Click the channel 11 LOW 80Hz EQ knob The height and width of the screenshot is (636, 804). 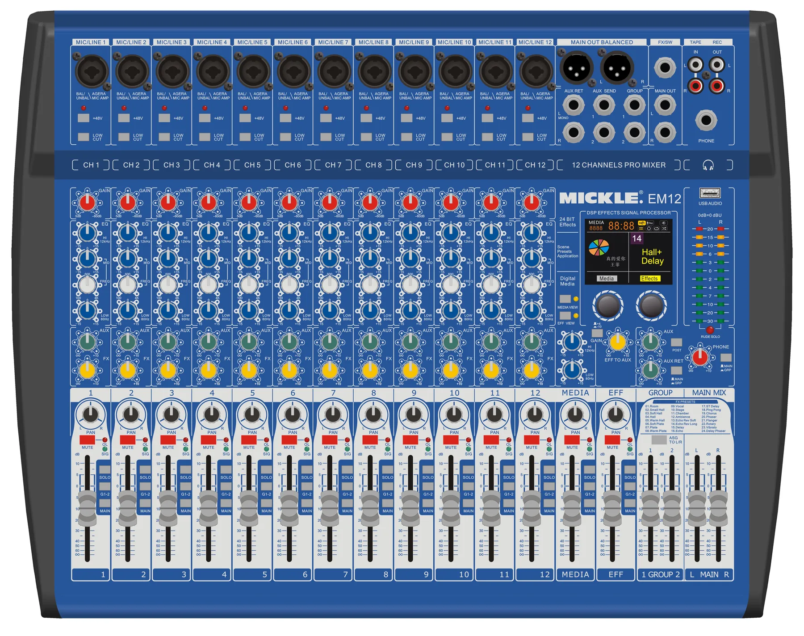(491, 310)
